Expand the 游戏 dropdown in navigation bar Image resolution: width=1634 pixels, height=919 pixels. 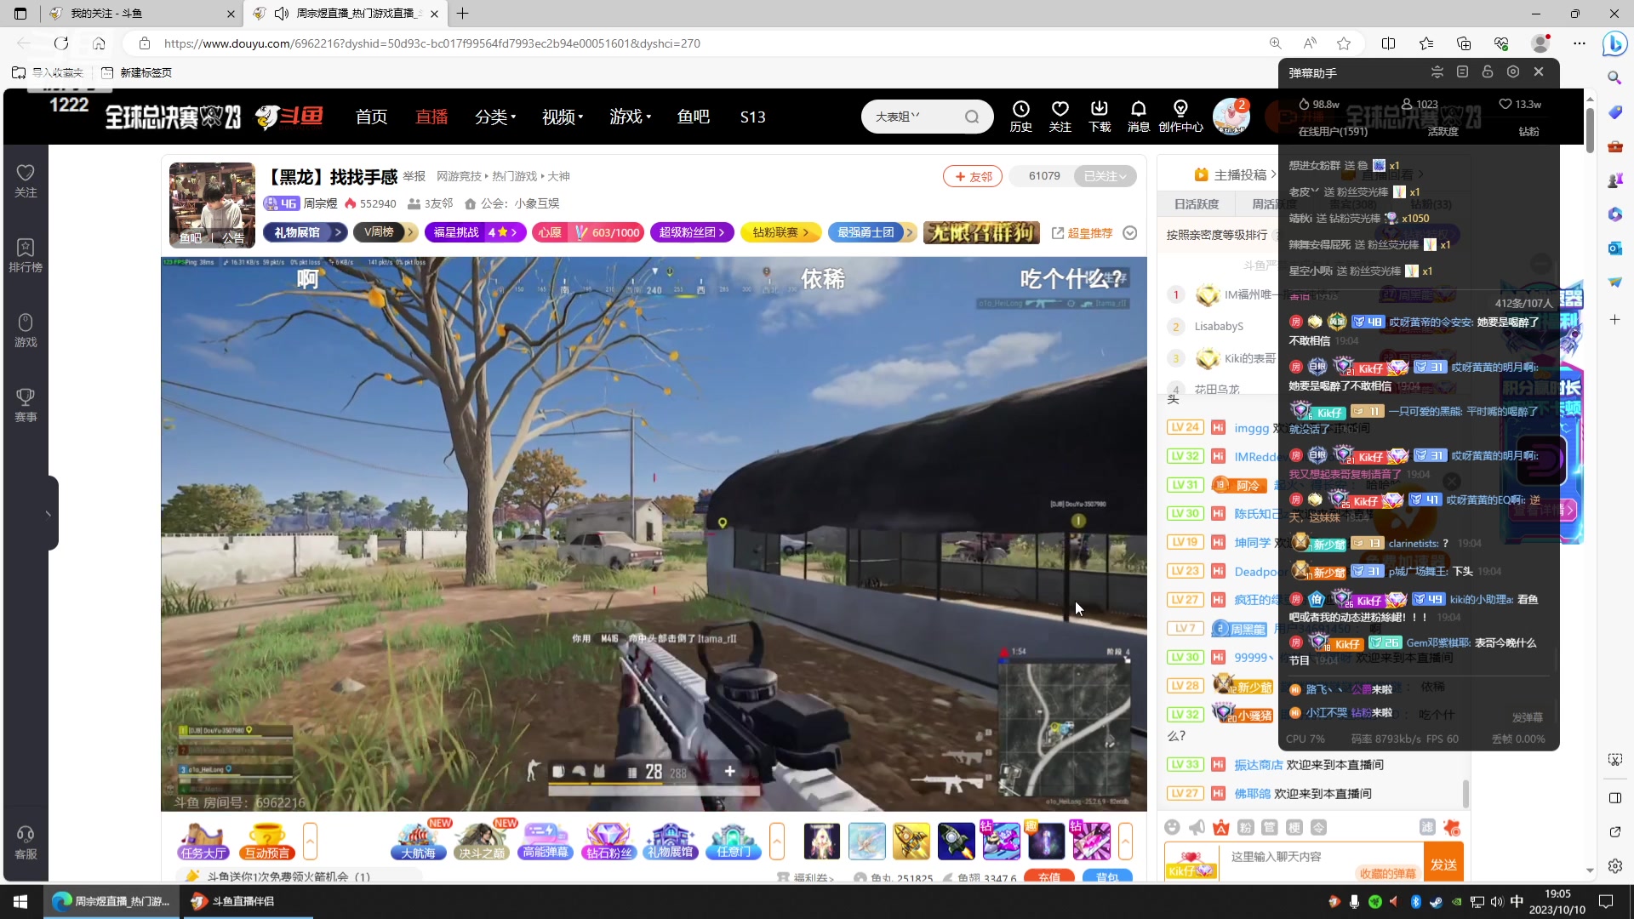pyautogui.click(x=630, y=117)
